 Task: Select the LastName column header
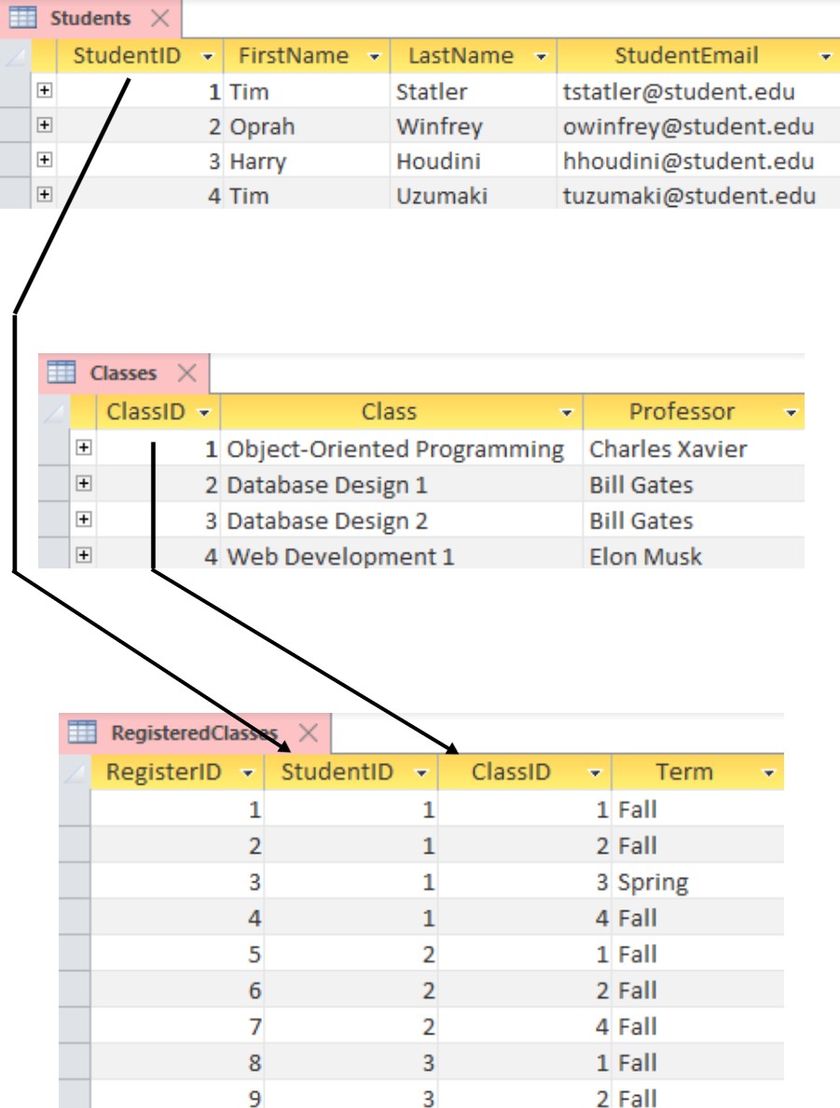pos(461,56)
